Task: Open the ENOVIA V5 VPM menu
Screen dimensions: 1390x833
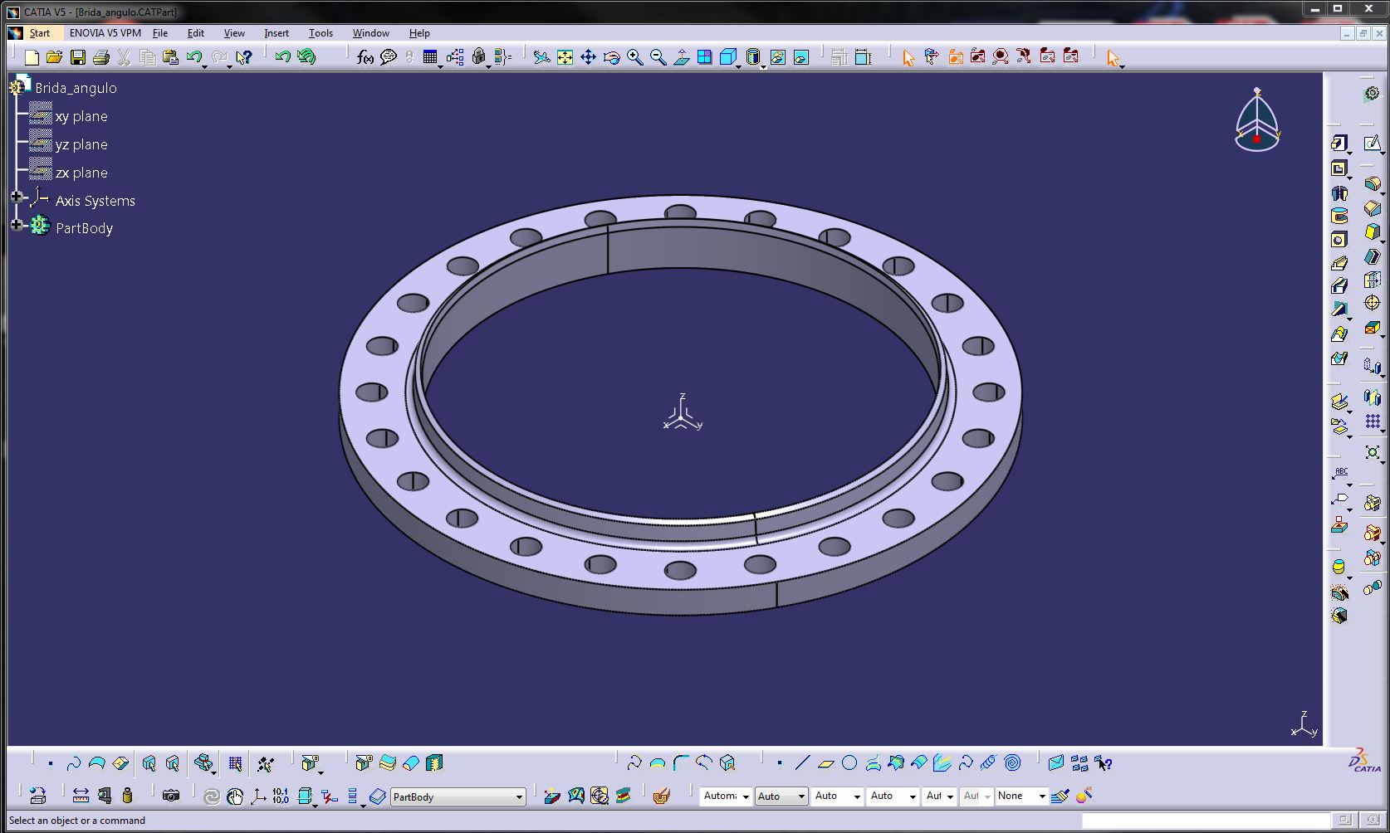Action: pos(105,33)
